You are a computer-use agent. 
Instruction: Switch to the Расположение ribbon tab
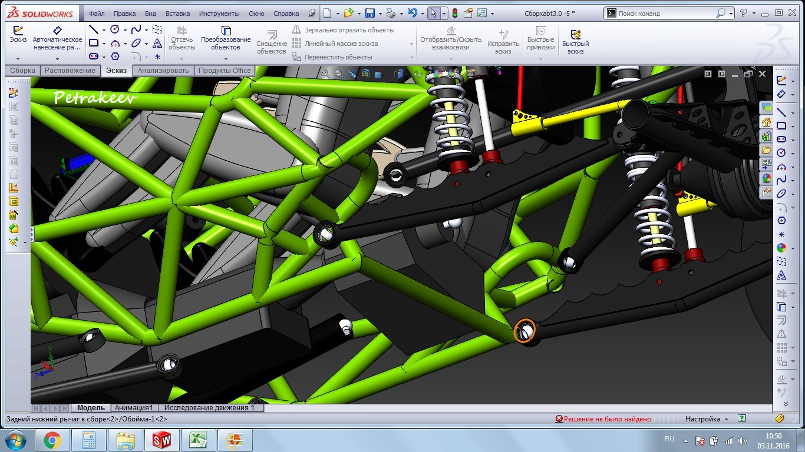(70, 71)
